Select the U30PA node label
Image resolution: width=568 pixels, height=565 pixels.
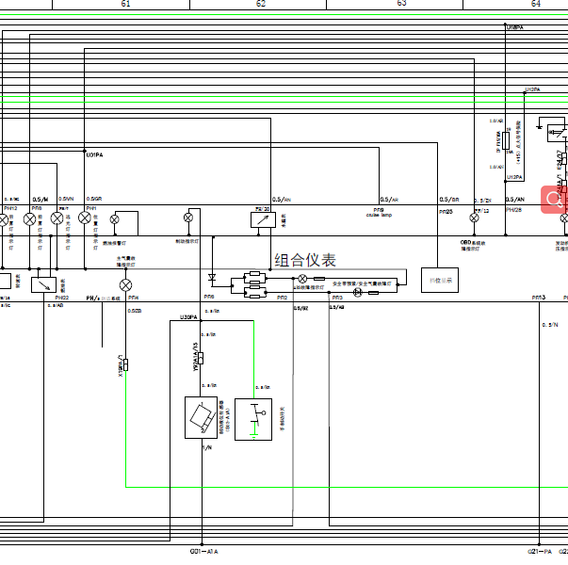[188, 317]
